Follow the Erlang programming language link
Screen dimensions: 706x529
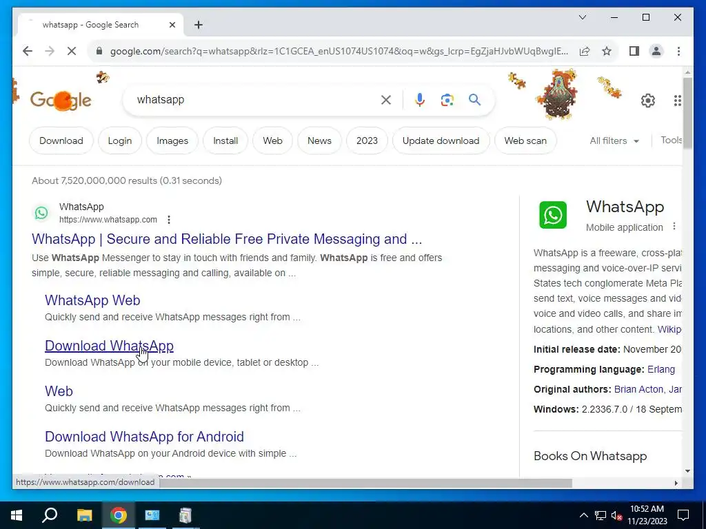point(661,369)
